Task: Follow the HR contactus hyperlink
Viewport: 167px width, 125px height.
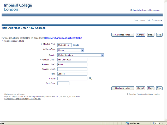Action: click(x=63, y=38)
